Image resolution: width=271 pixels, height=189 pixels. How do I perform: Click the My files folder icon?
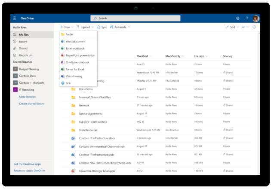[x=15, y=34]
